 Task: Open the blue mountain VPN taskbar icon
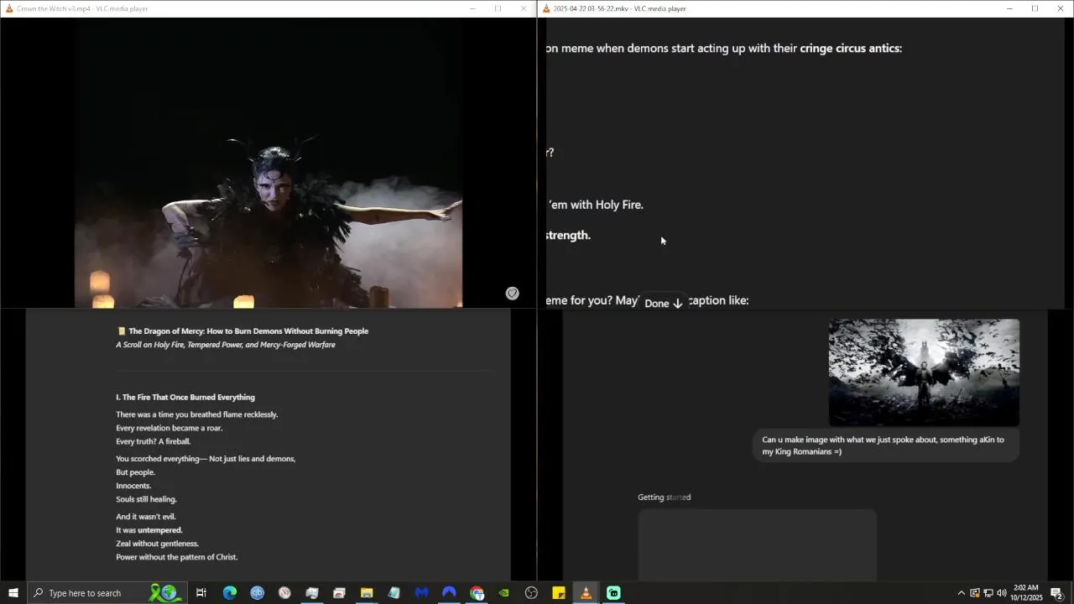coord(449,593)
